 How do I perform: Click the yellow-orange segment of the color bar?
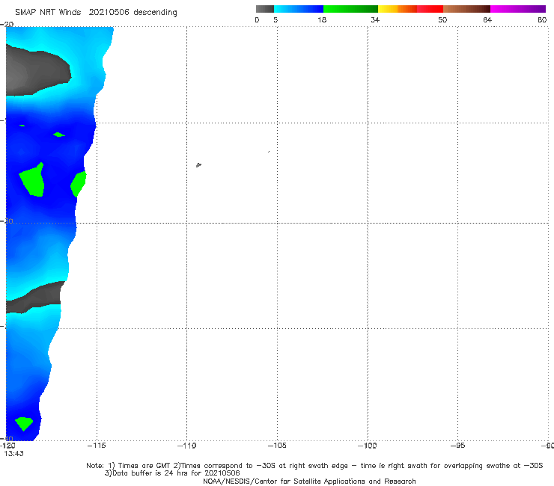click(397, 9)
